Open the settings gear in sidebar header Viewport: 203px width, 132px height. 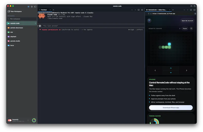pyautogui.click(x=32, y=7)
